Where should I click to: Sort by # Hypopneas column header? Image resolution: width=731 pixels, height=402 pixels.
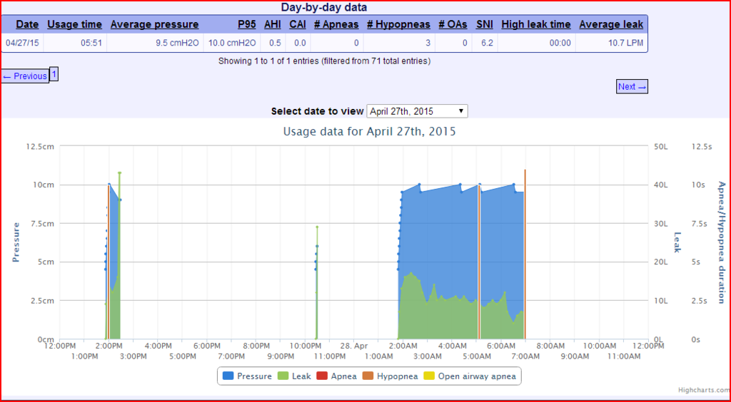point(398,24)
